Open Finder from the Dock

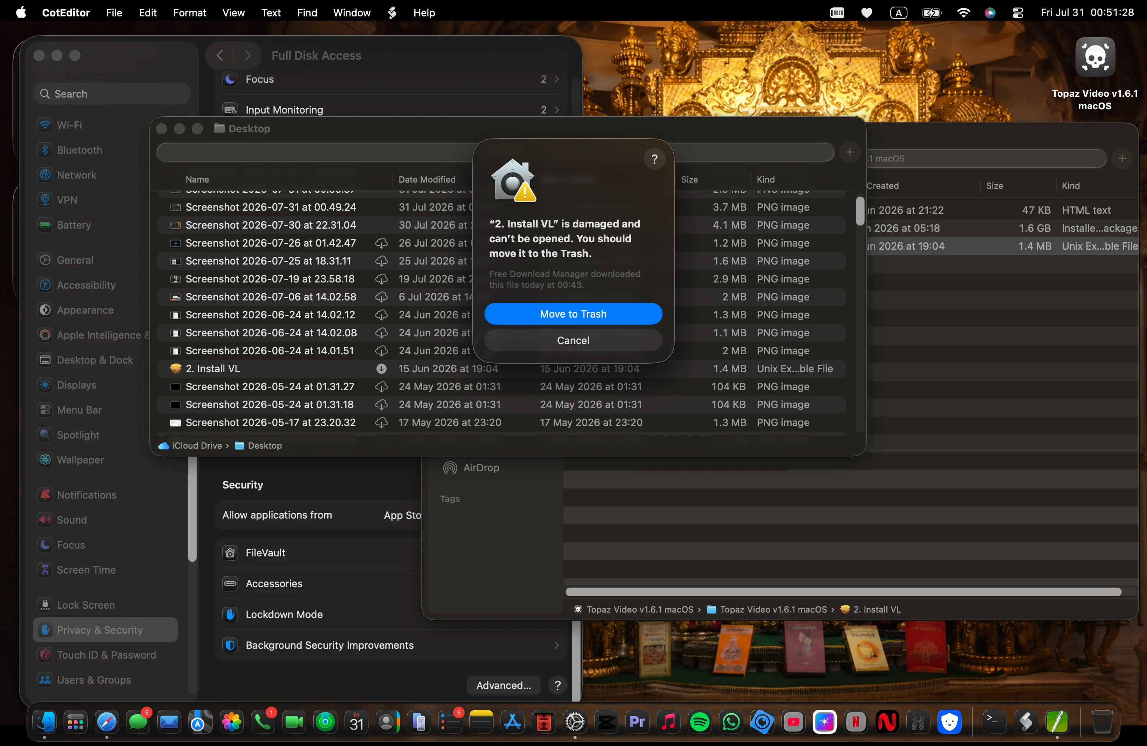tap(45, 722)
